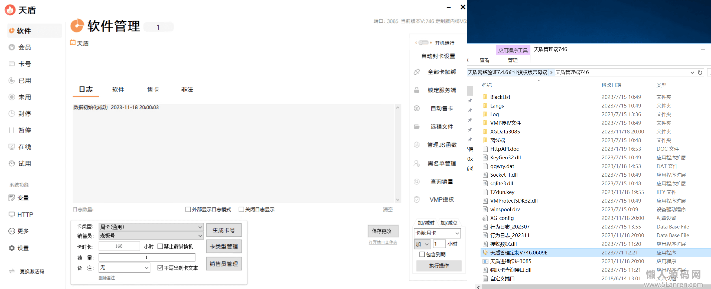Open the 黑名单管理 user icon
This screenshot has height=289, width=711.
[x=416, y=163]
